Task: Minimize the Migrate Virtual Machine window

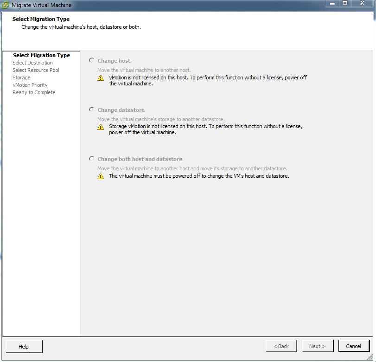Action: click(332, 3)
